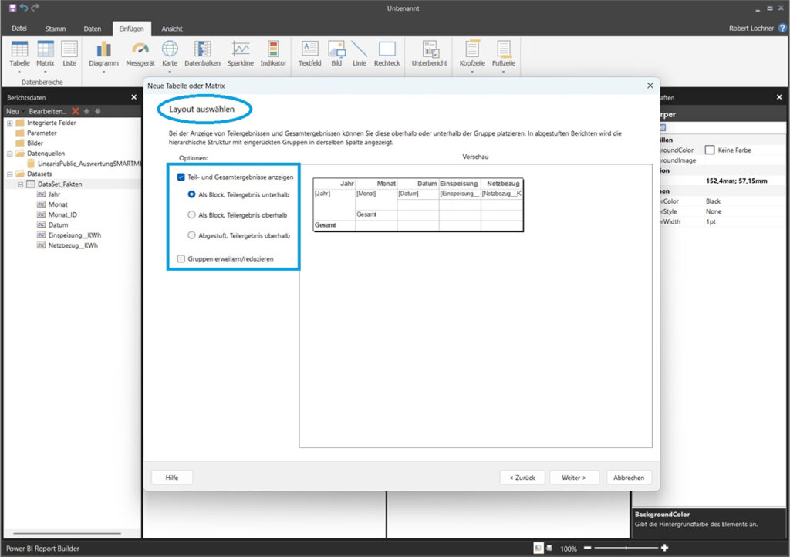
Task: Select the Messgerät gauge icon
Action: (x=140, y=49)
